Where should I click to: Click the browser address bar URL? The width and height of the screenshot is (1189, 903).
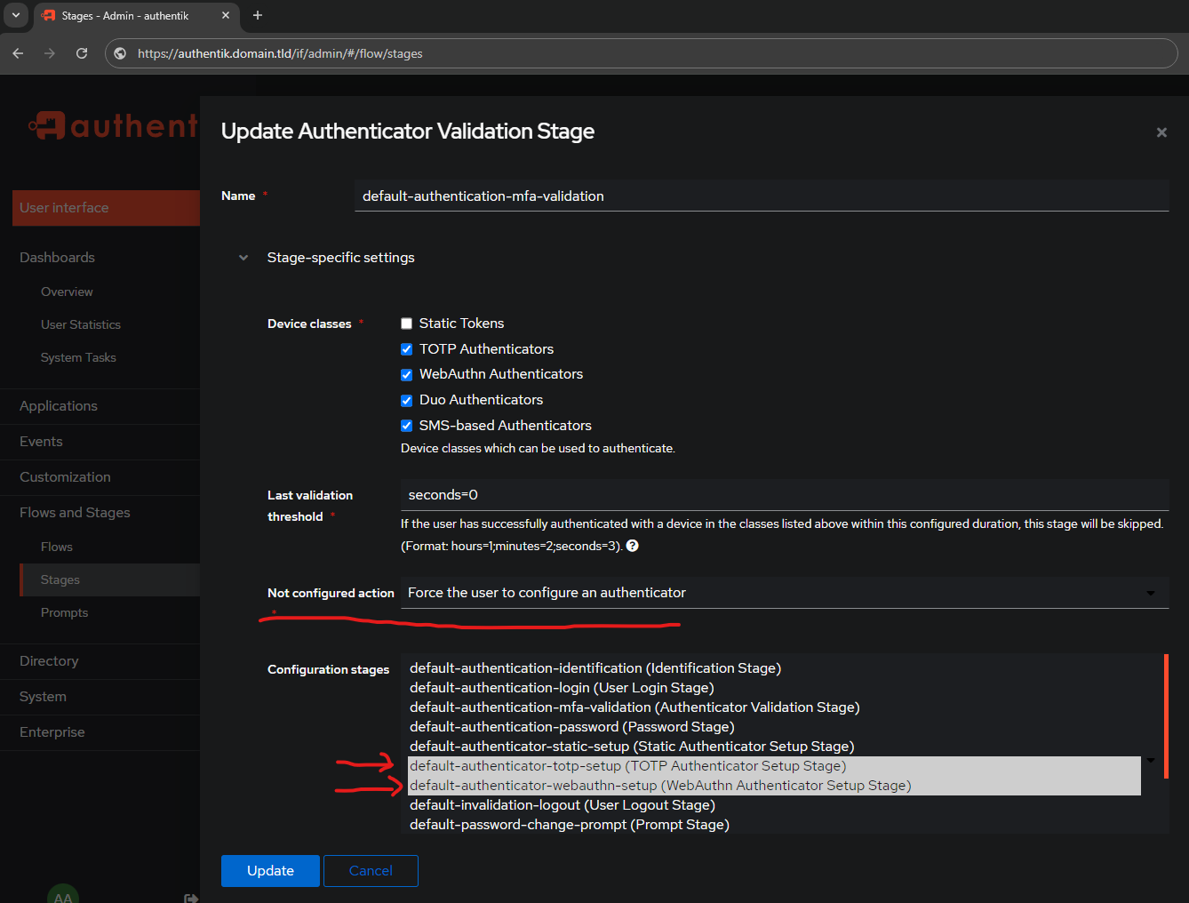[x=280, y=53]
